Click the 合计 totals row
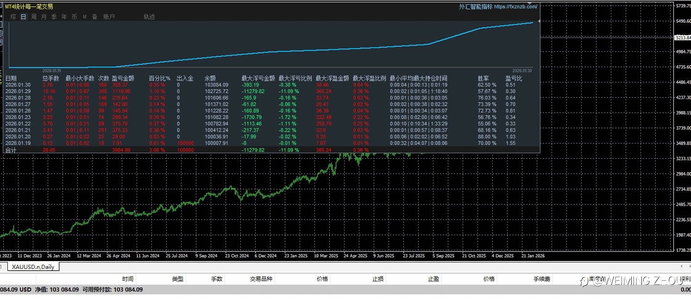691x299 pixels. tap(271, 150)
